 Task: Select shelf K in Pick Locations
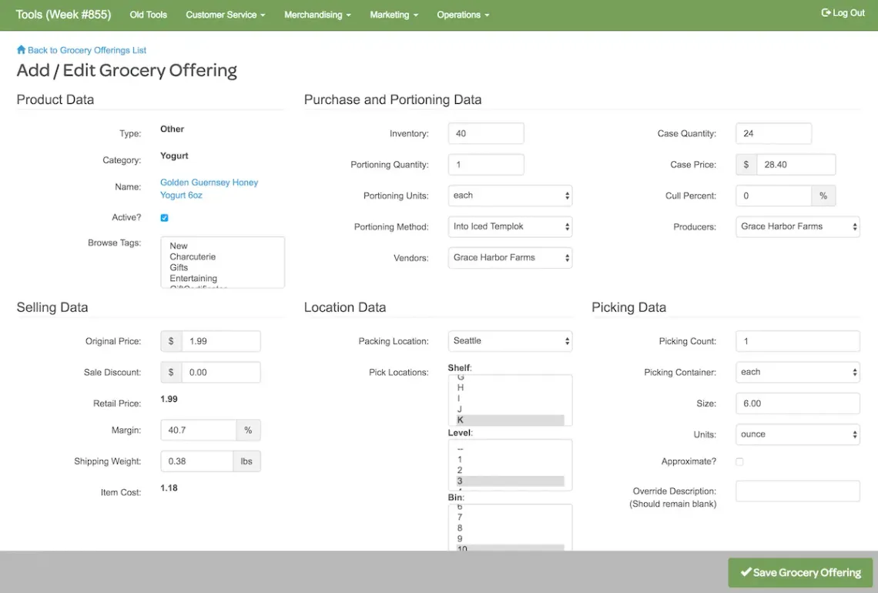coord(510,420)
